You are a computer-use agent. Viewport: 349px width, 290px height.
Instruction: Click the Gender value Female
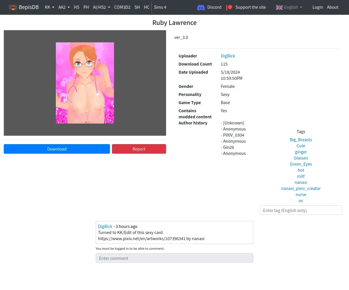tap(228, 86)
